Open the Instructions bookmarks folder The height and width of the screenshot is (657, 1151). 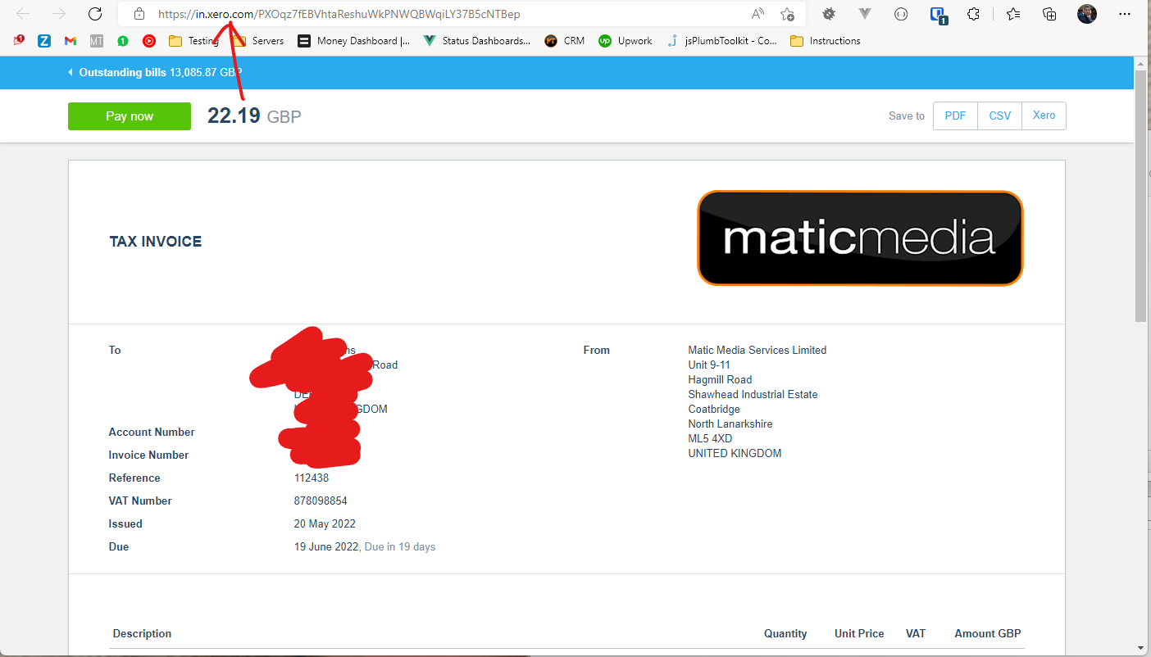click(x=826, y=40)
